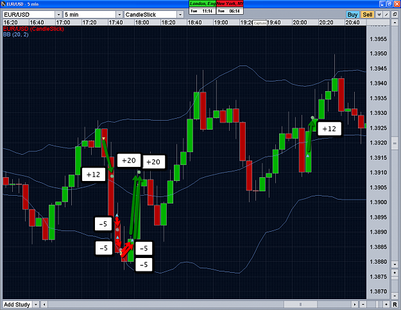Click the vertical scrollbar up arrow
Viewport: 401px width, 310px height.
click(395, 22)
